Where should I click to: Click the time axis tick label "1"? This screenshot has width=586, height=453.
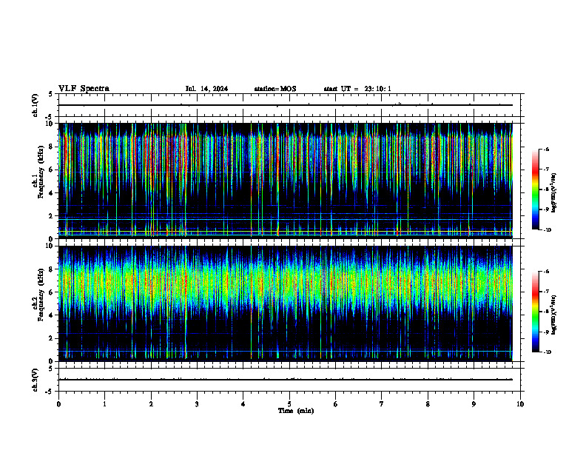tap(104, 404)
